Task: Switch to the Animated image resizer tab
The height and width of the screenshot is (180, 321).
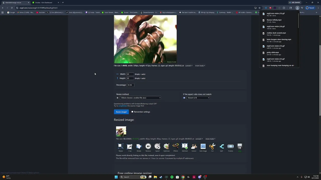Action: tap(16, 2)
